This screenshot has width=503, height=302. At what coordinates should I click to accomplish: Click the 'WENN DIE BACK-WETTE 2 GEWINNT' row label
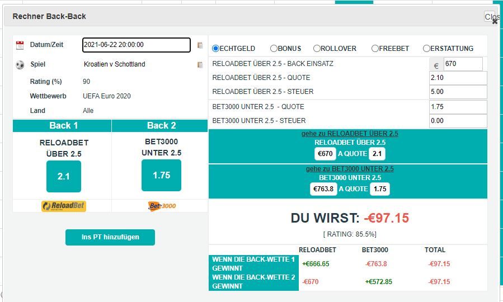point(253,282)
